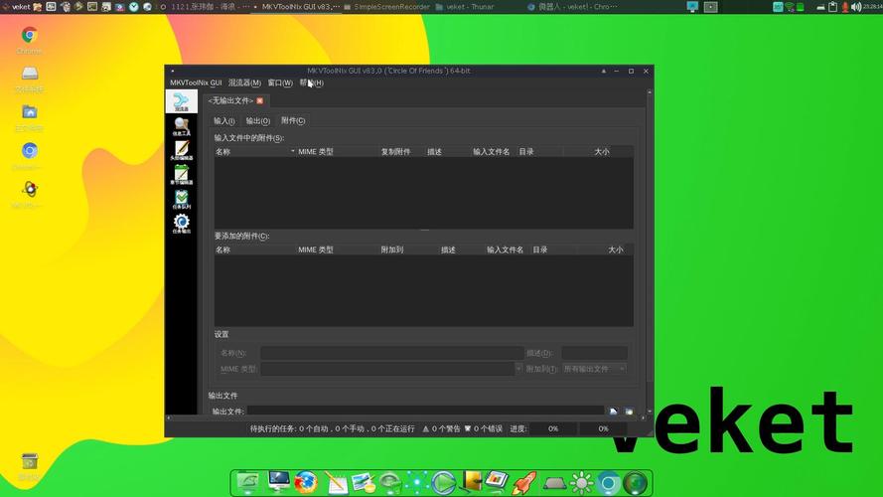Screen dimensions: 883x497
Task: Sort input attachments by 名称 column
Action: [254, 151]
